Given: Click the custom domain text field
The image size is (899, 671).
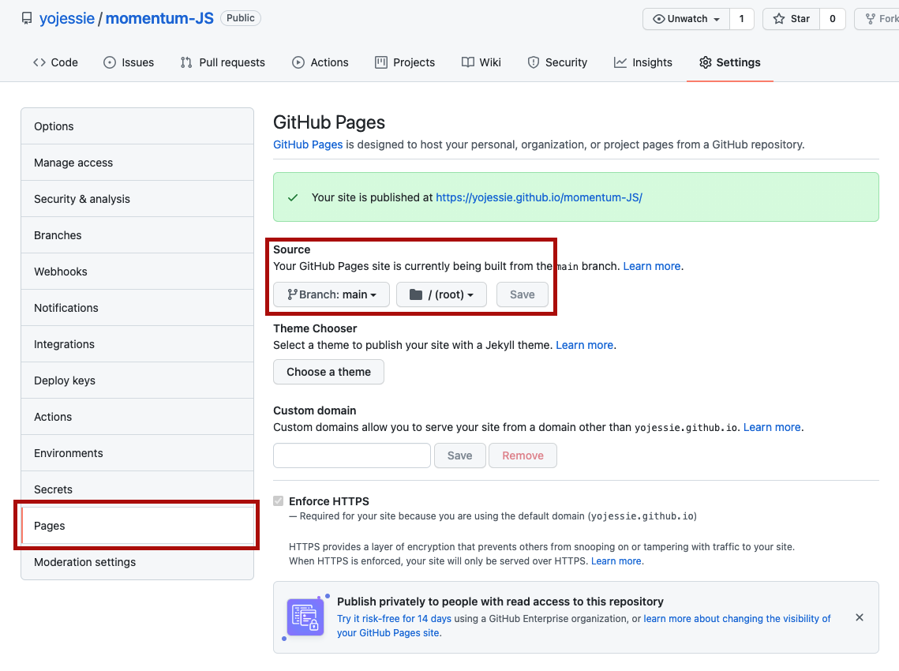Looking at the screenshot, I should [352, 455].
